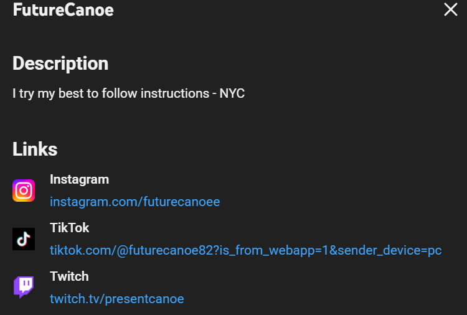This screenshot has width=467, height=315.
Task: Open the instagram.com/futurecanoee link
Action: point(134,202)
